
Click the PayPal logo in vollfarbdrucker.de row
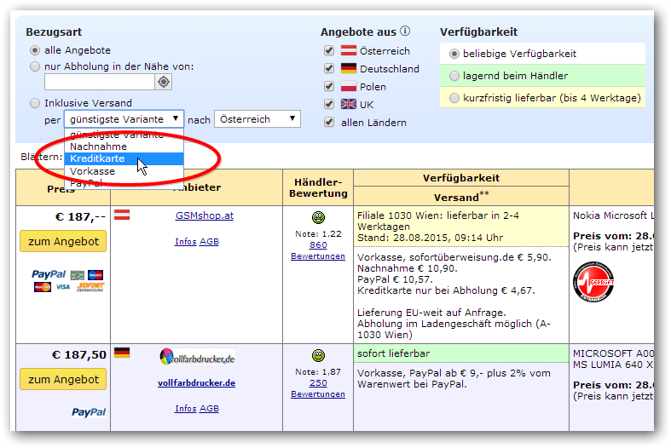click(x=89, y=412)
